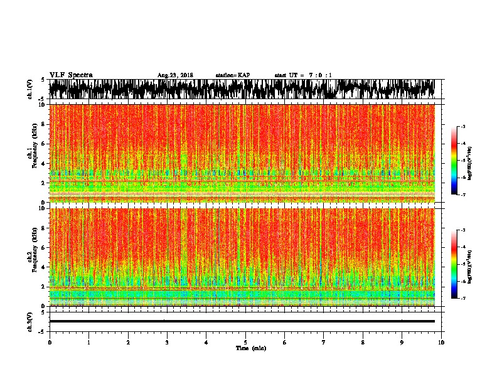Click the ch.2 spectrogram colorbar

tap(454, 264)
